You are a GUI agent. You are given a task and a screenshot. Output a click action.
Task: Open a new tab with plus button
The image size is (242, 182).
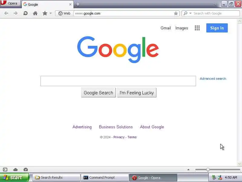tap(78, 4)
